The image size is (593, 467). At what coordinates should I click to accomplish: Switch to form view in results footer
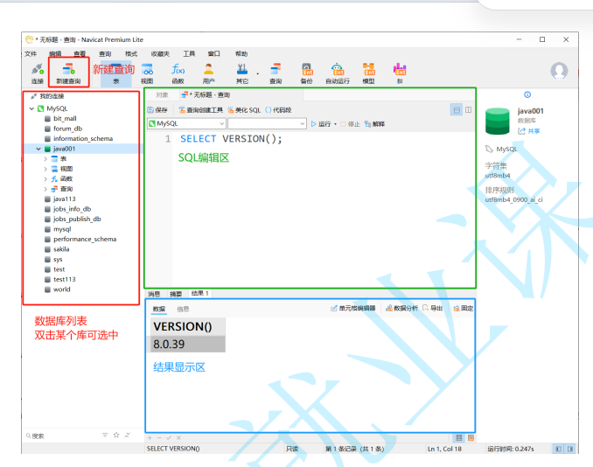[471, 438]
